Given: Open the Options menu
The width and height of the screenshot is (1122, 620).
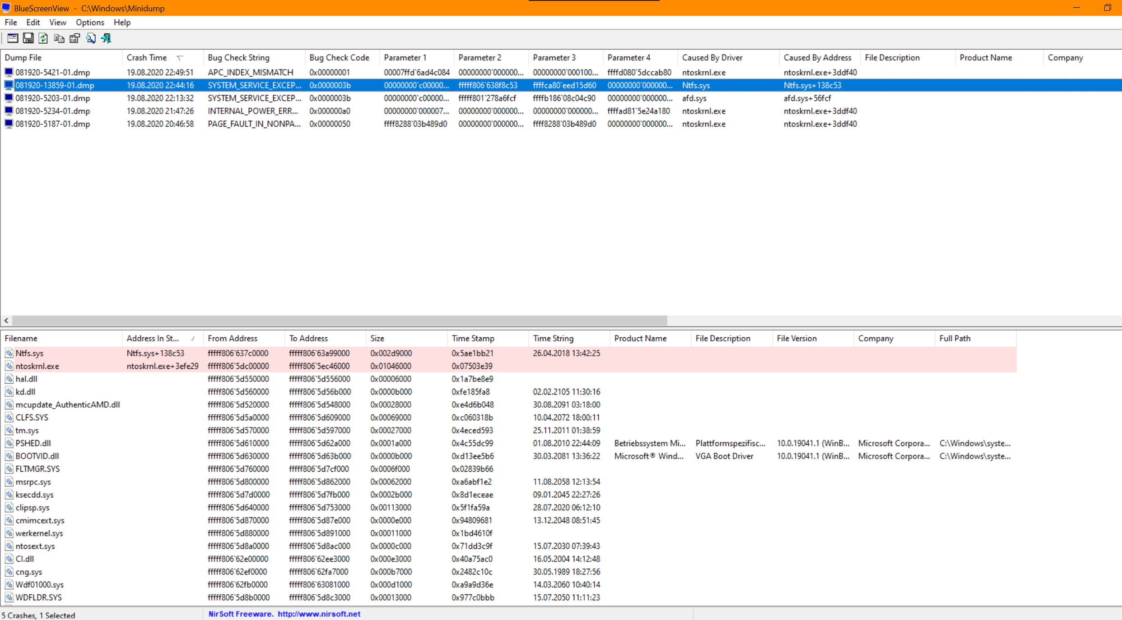Looking at the screenshot, I should coord(89,22).
